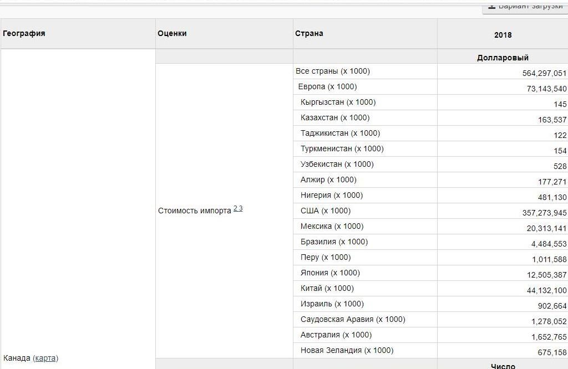Click the Долларовый subheader cell
The height and width of the screenshot is (369, 568).
coord(503,58)
